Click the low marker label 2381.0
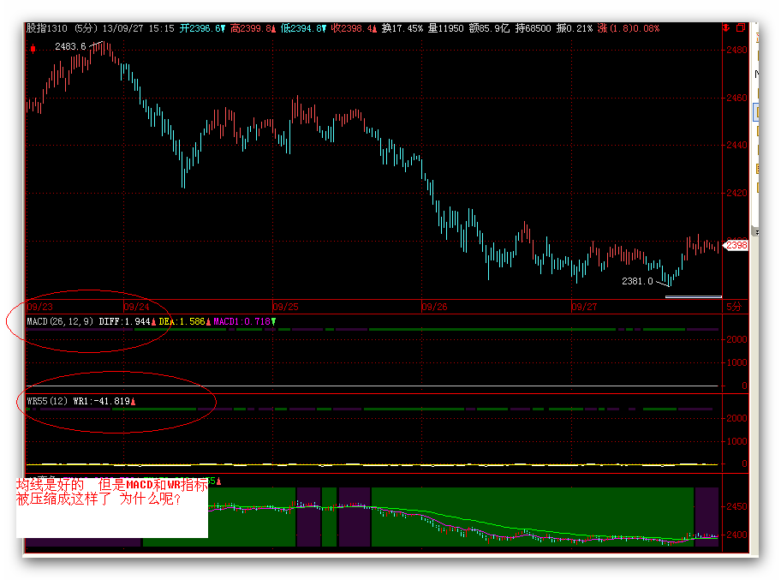 [x=637, y=281]
